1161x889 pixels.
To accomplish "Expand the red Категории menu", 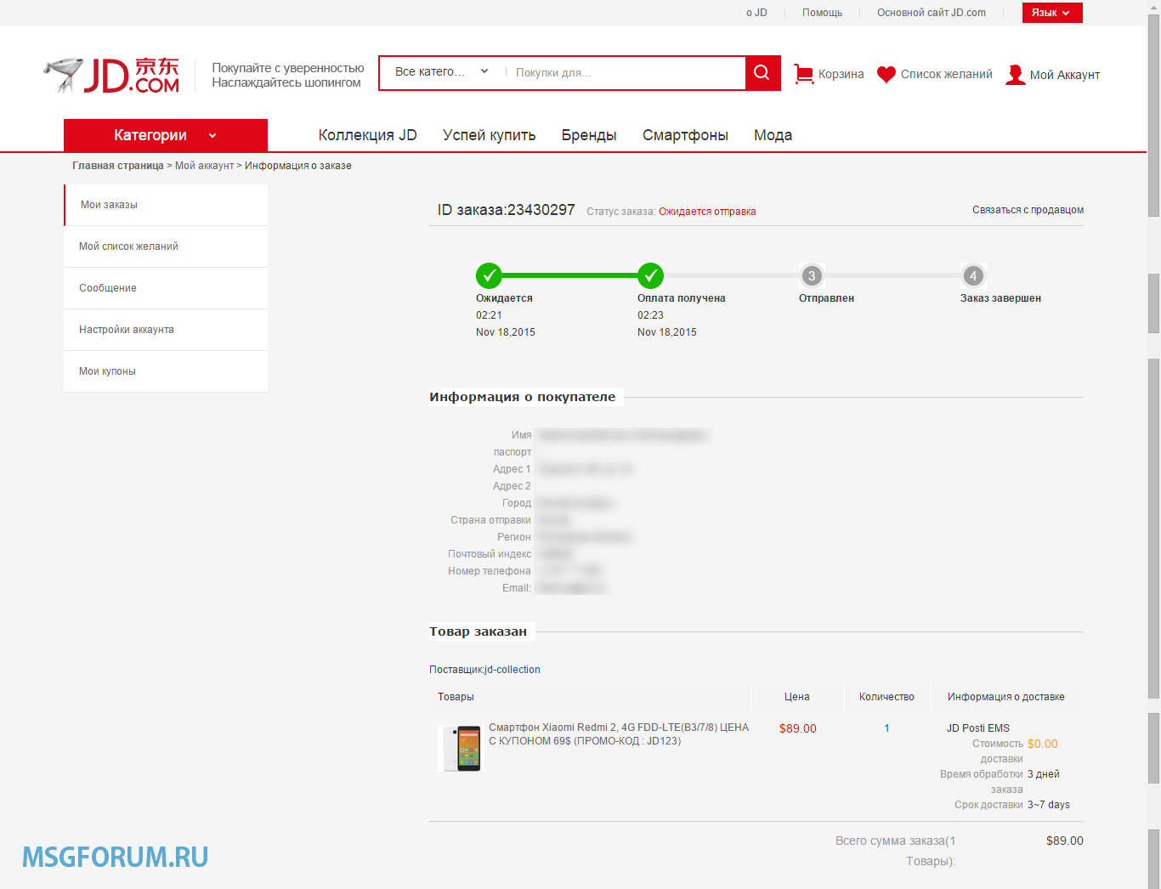I will pos(166,135).
